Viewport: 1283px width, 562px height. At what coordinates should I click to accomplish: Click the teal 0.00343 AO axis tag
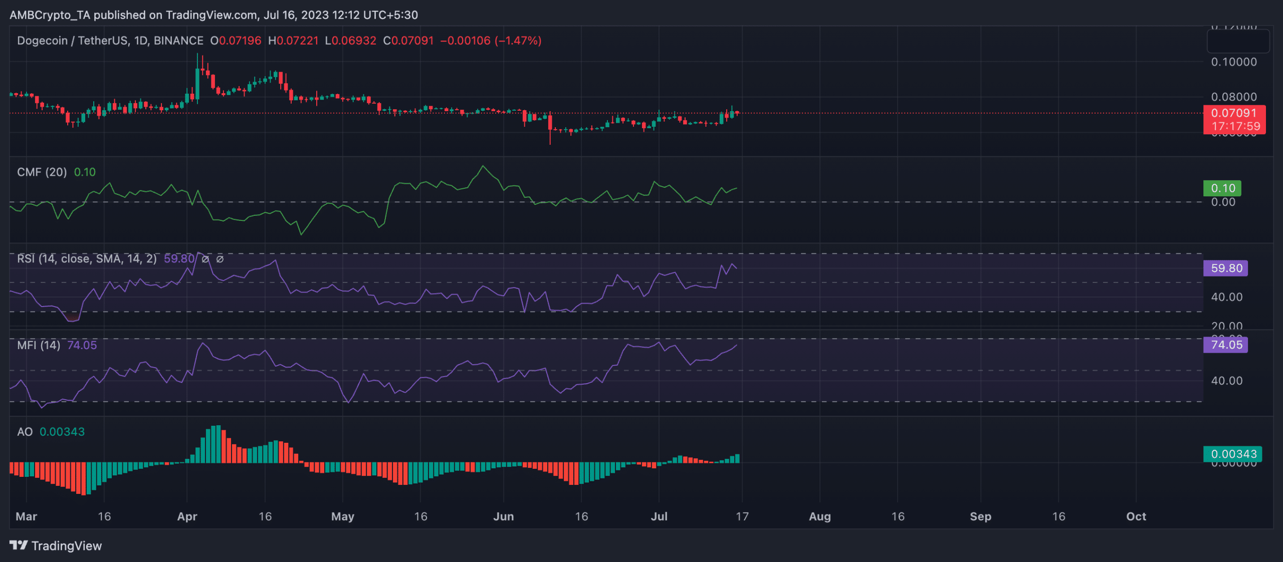1232,454
